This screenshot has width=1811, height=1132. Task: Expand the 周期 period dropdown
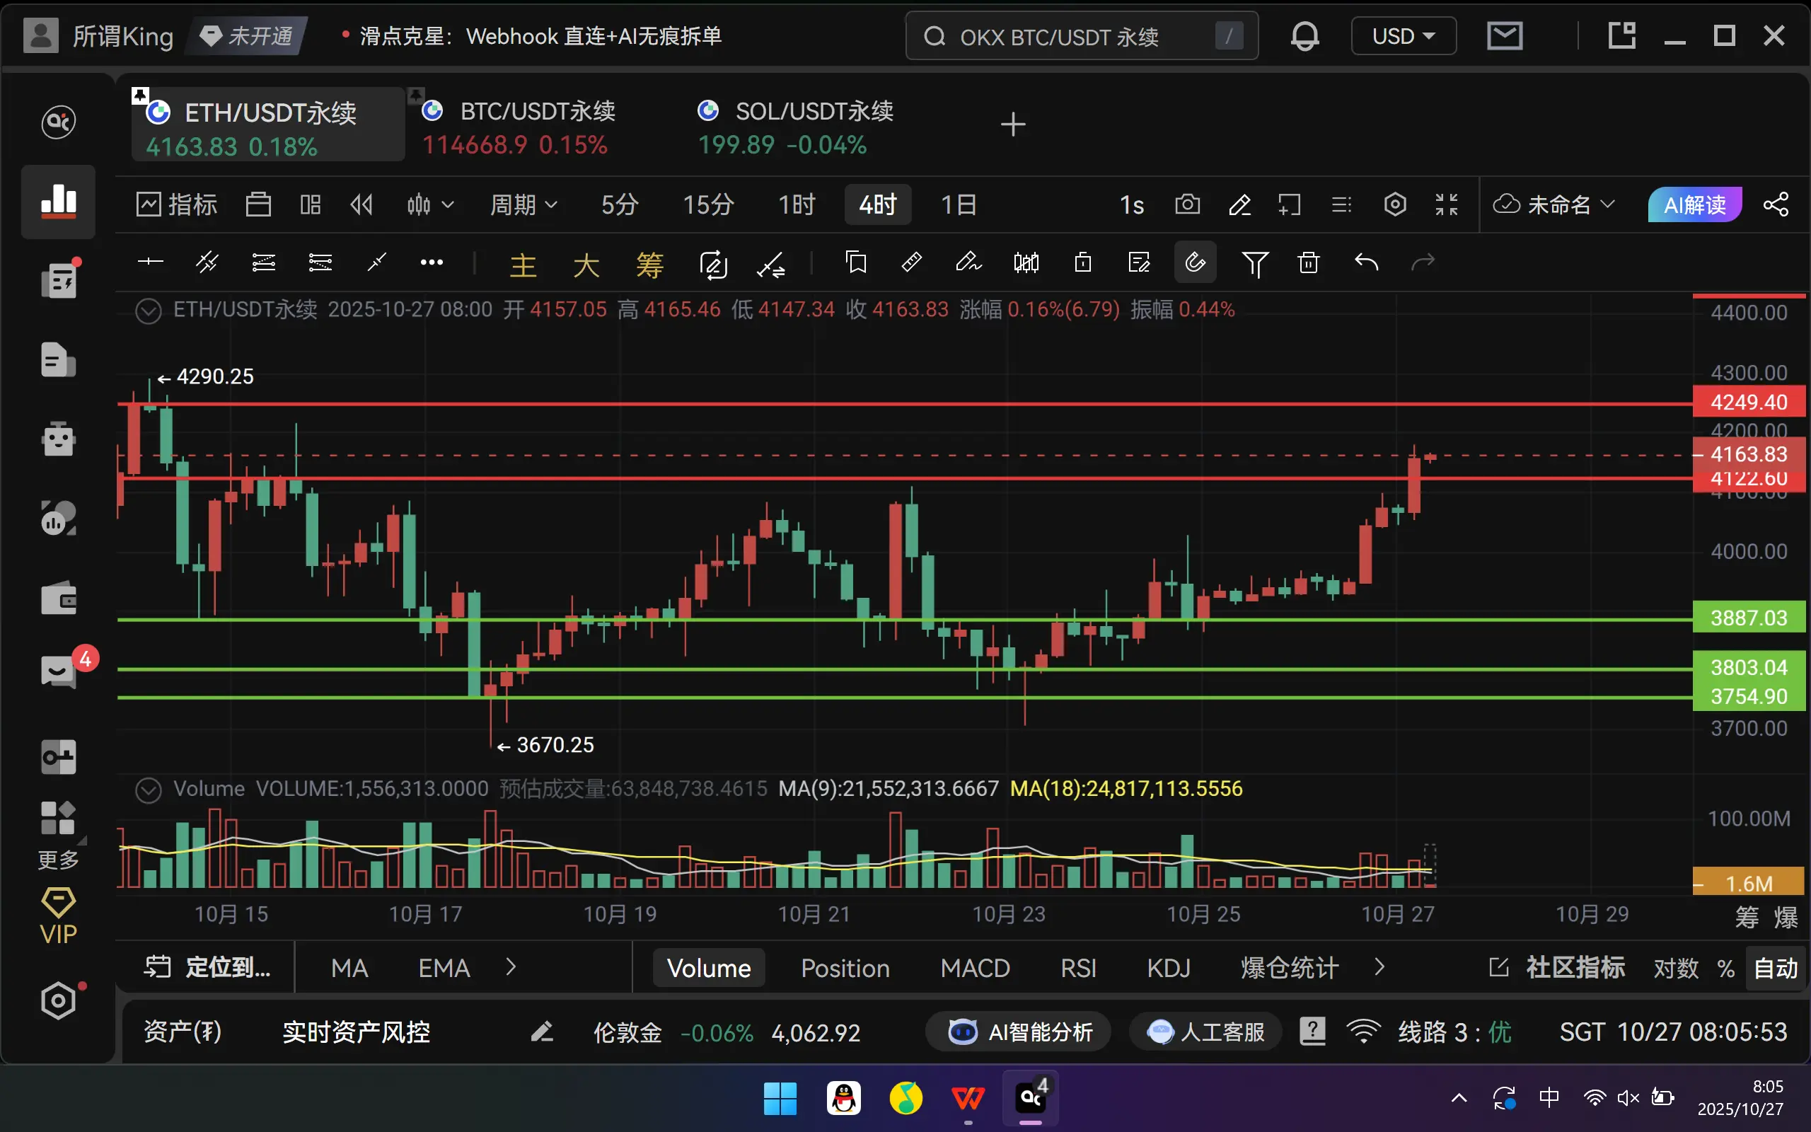coord(523,204)
